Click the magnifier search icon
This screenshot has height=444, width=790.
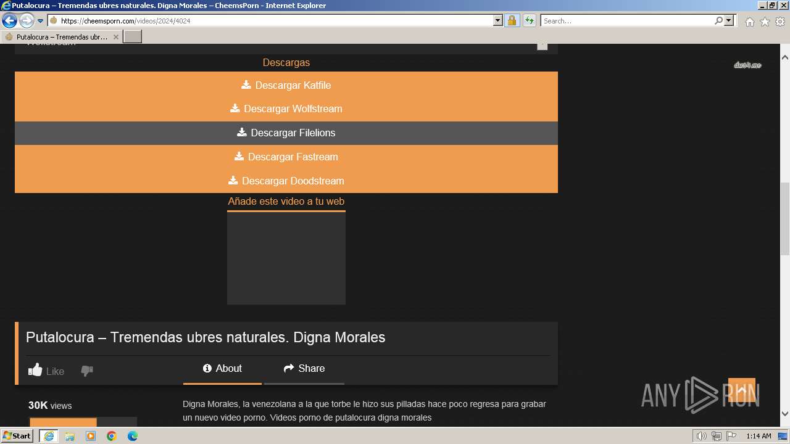(718, 20)
